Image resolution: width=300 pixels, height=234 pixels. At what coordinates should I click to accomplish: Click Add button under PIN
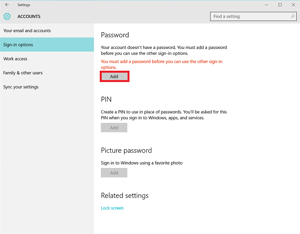pos(114,128)
